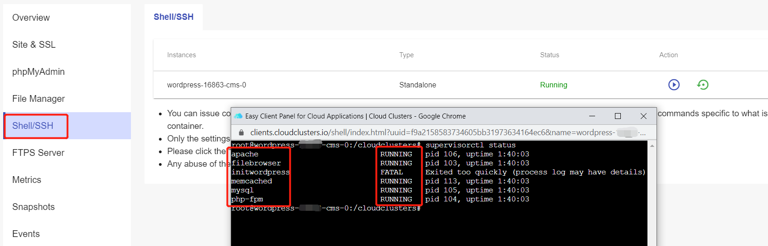Click the initwordpress process line in terminal
The image size is (768, 246).
[x=438, y=172]
